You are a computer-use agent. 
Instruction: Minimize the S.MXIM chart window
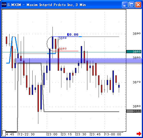(125, 5)
